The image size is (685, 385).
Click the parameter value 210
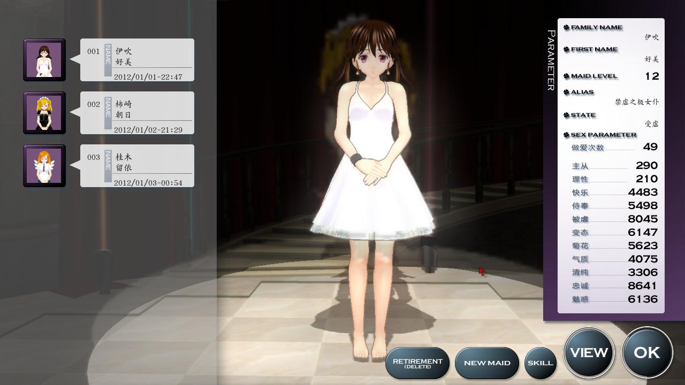(647, 179)
